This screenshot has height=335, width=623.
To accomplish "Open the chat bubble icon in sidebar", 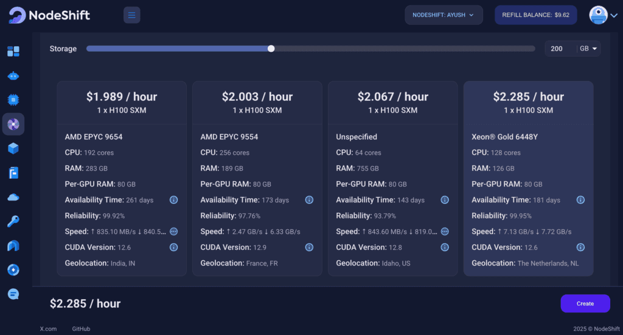I will [13, 294].
